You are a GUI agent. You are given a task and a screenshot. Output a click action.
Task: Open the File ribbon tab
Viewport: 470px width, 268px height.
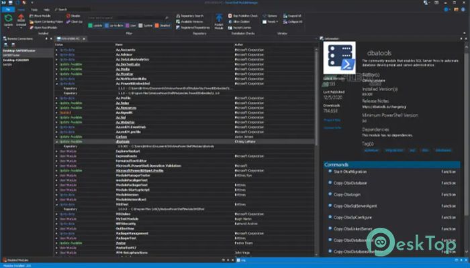point(8,9)
